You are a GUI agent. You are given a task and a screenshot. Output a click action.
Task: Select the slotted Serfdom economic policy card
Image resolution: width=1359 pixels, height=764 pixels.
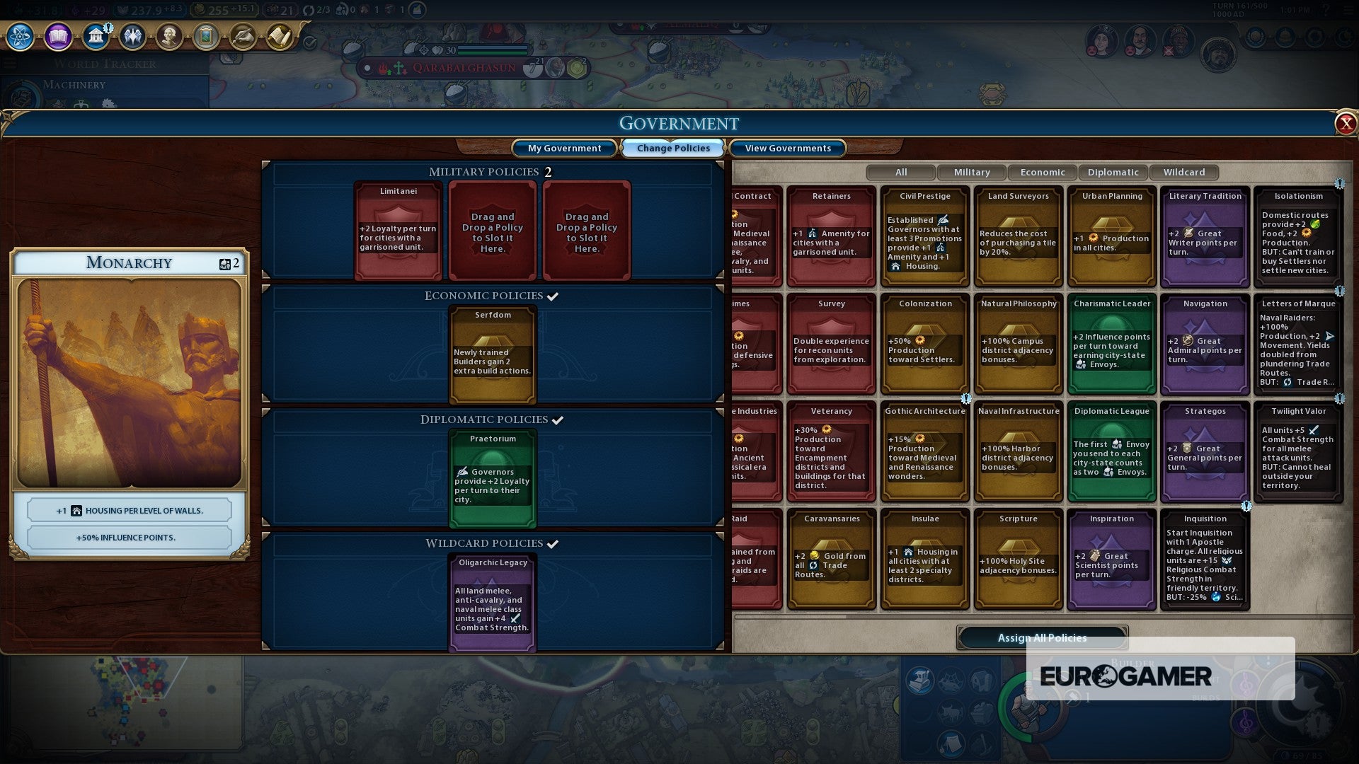click(x=493, y=355)
